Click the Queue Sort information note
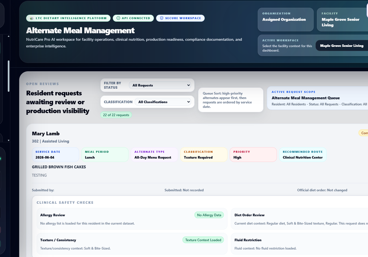This screenshot has width=368, height=257. coord(231,100)
